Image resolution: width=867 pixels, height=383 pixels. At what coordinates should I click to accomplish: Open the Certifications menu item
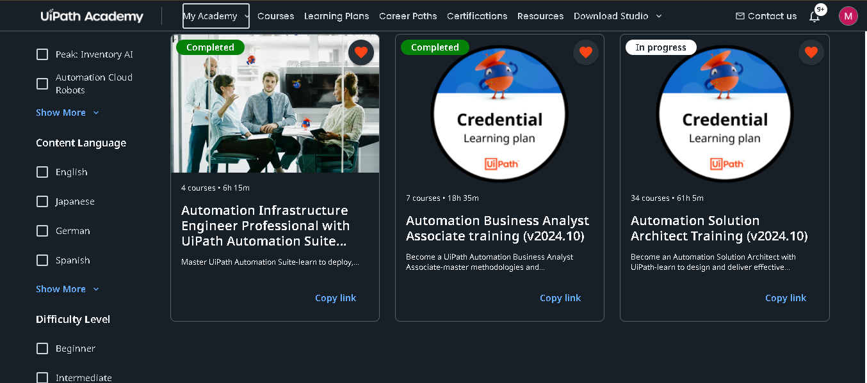pyautogui.click(x=477, y=16)
